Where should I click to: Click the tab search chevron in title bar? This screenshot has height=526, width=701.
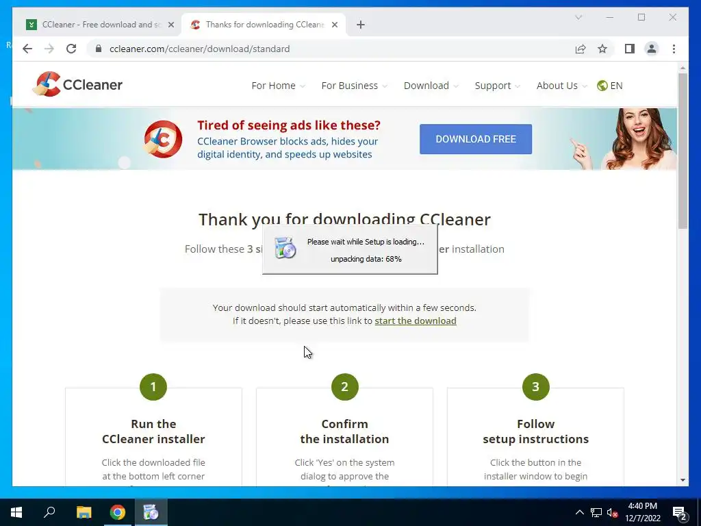point(578,17)
